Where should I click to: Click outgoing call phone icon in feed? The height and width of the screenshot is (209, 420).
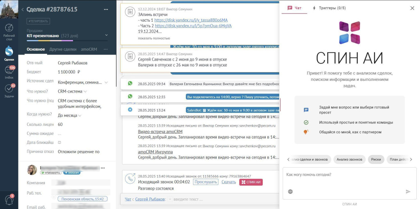(130, 179)
